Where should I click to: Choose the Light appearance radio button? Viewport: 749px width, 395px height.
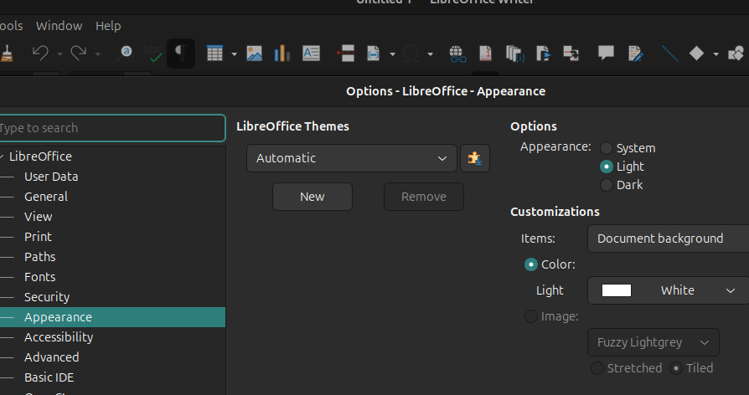pyautogui.click(x=607, y=167)
